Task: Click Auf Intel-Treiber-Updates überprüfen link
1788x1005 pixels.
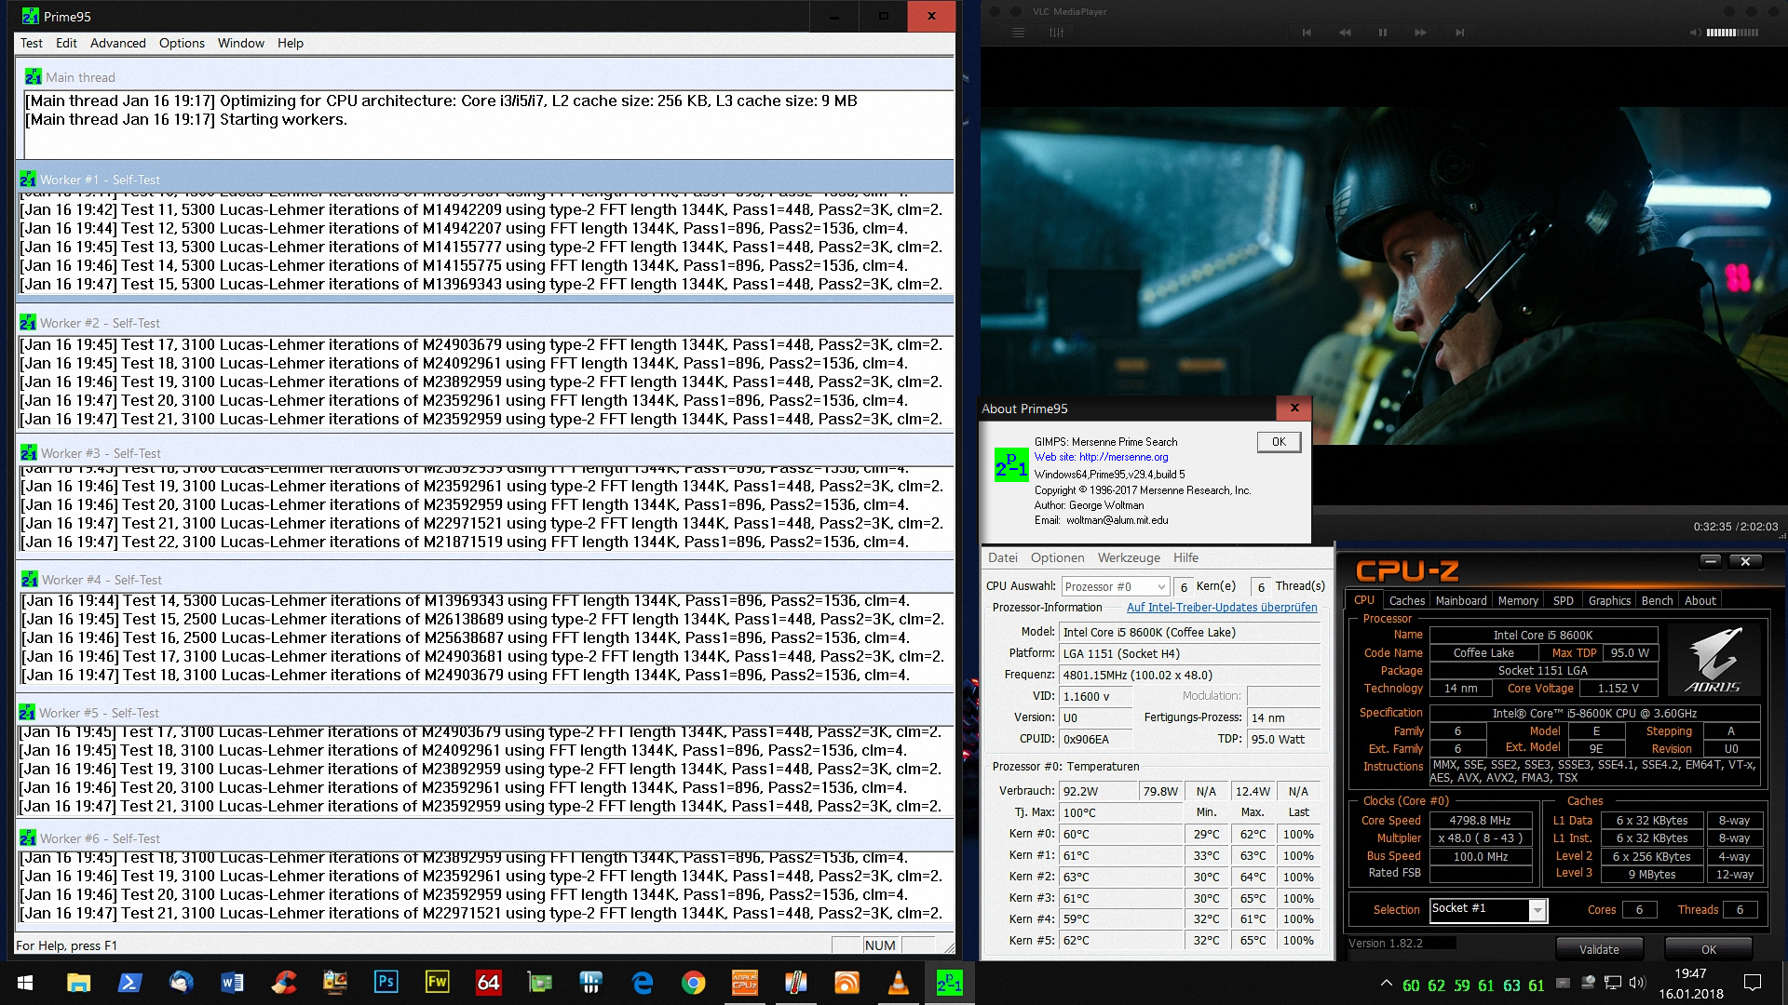Action: pos(1221,608)
